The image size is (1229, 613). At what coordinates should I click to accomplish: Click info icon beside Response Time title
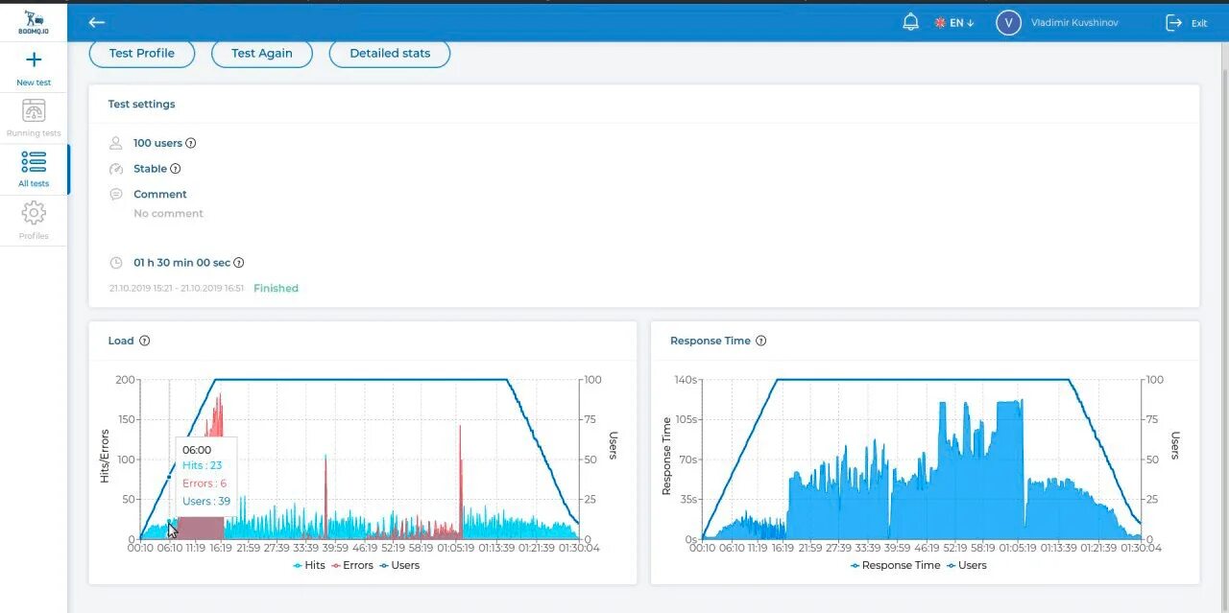[761, 341]
